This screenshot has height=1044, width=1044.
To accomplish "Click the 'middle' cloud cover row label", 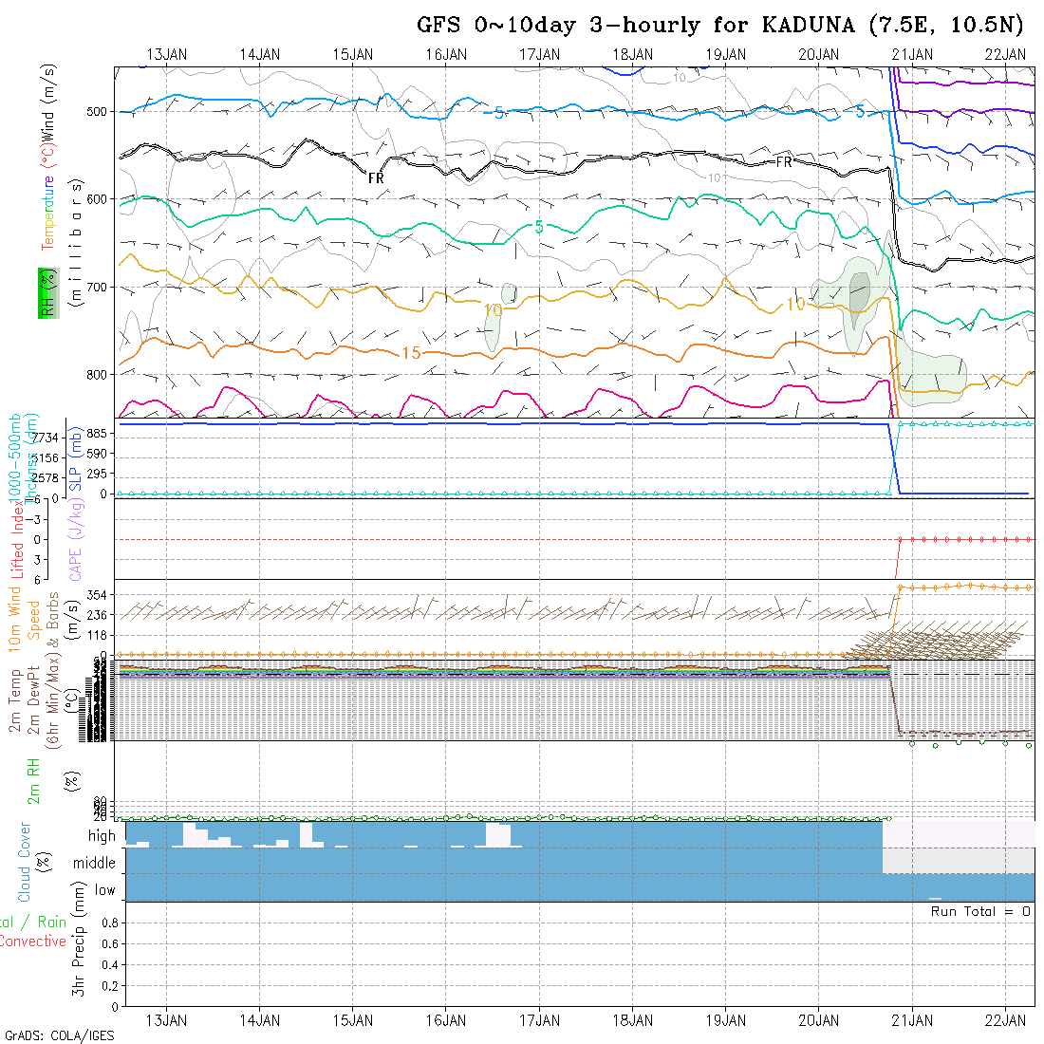I will pyautogui.click(x=95, y=863).
